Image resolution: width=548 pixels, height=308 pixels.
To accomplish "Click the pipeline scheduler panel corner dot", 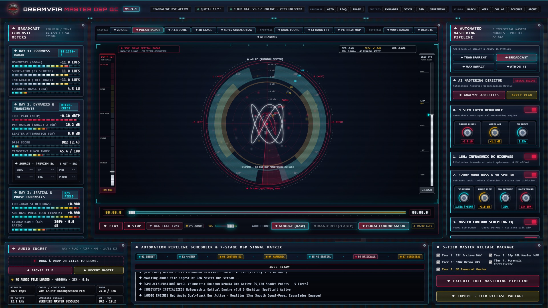I will click(x=424, y=245).
